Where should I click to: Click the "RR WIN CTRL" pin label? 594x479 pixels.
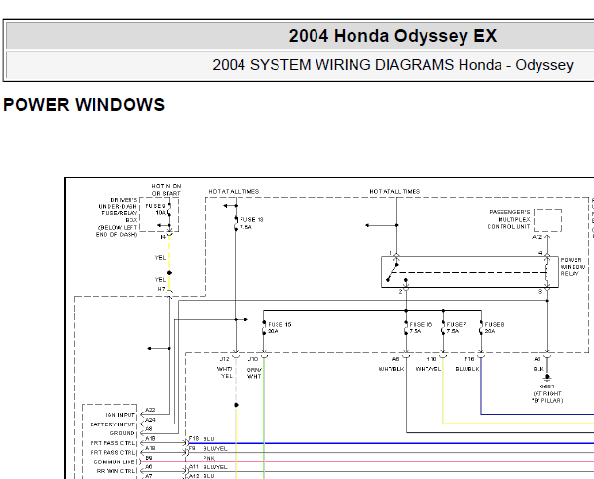(x=116, y=471)
